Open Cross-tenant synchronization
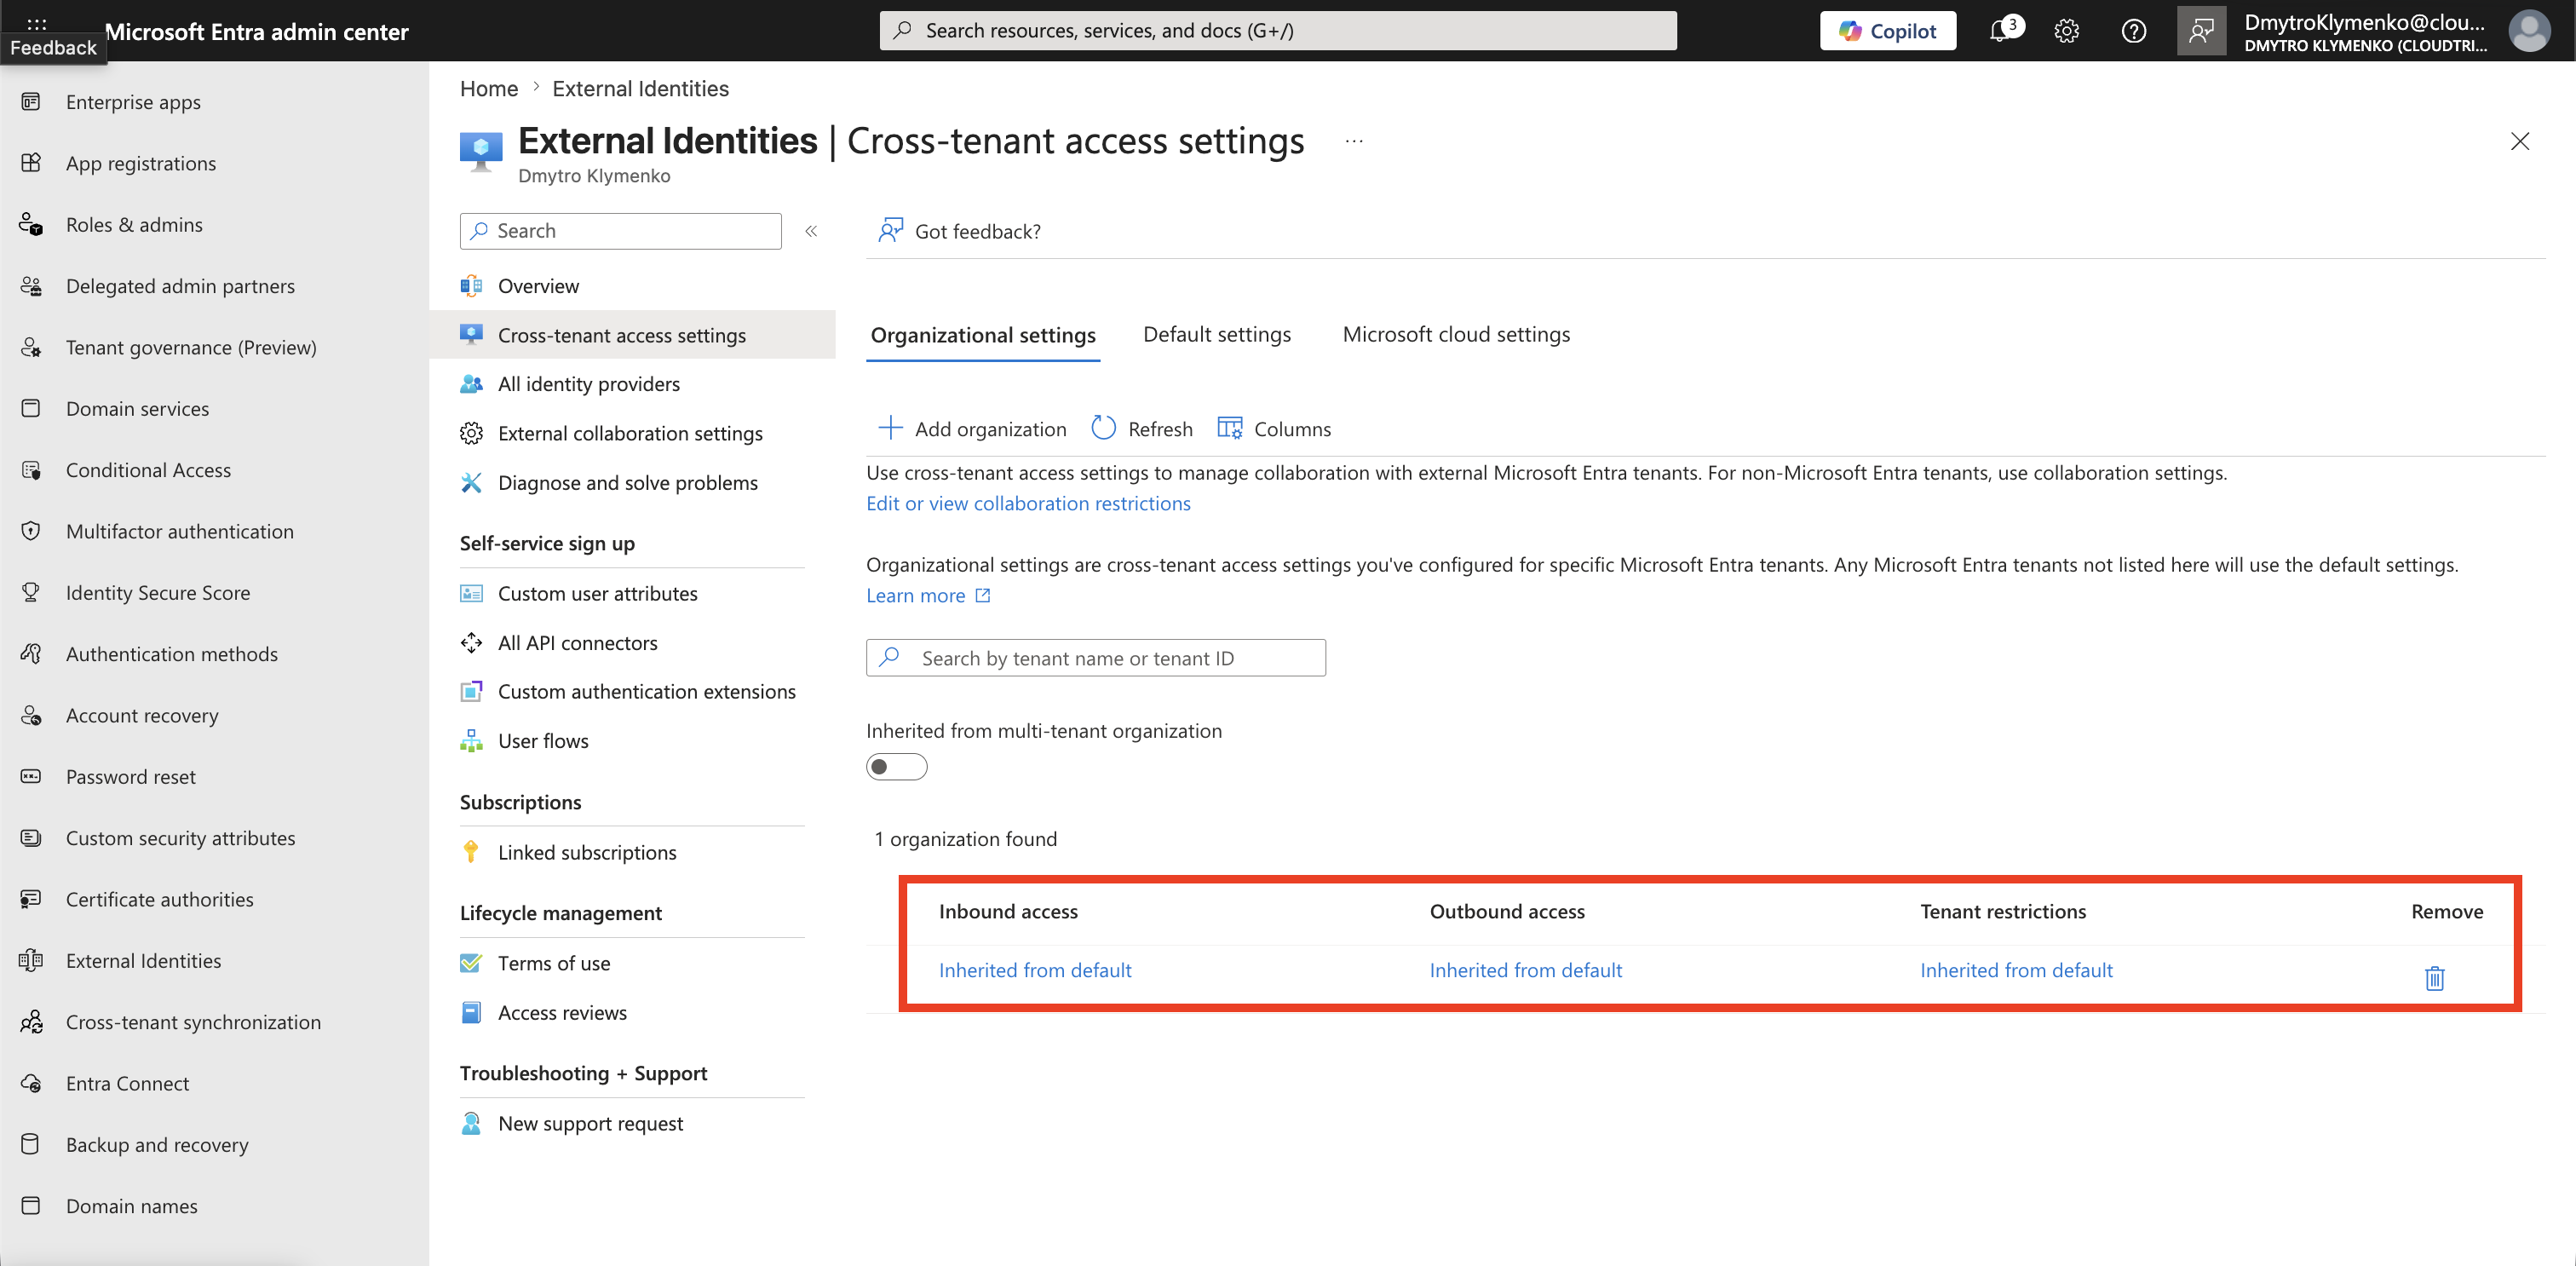The height and width of the screenshot is (1266, 2576). click(x=193, y=1022)
